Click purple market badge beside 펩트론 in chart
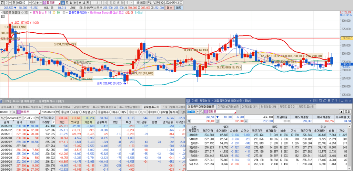The width and height of the screenshot is (353, 171). [x=44, y=2]
